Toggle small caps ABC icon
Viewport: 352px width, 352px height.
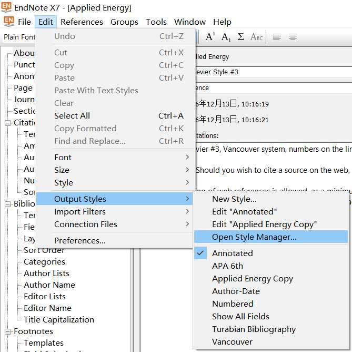[256, 37]
